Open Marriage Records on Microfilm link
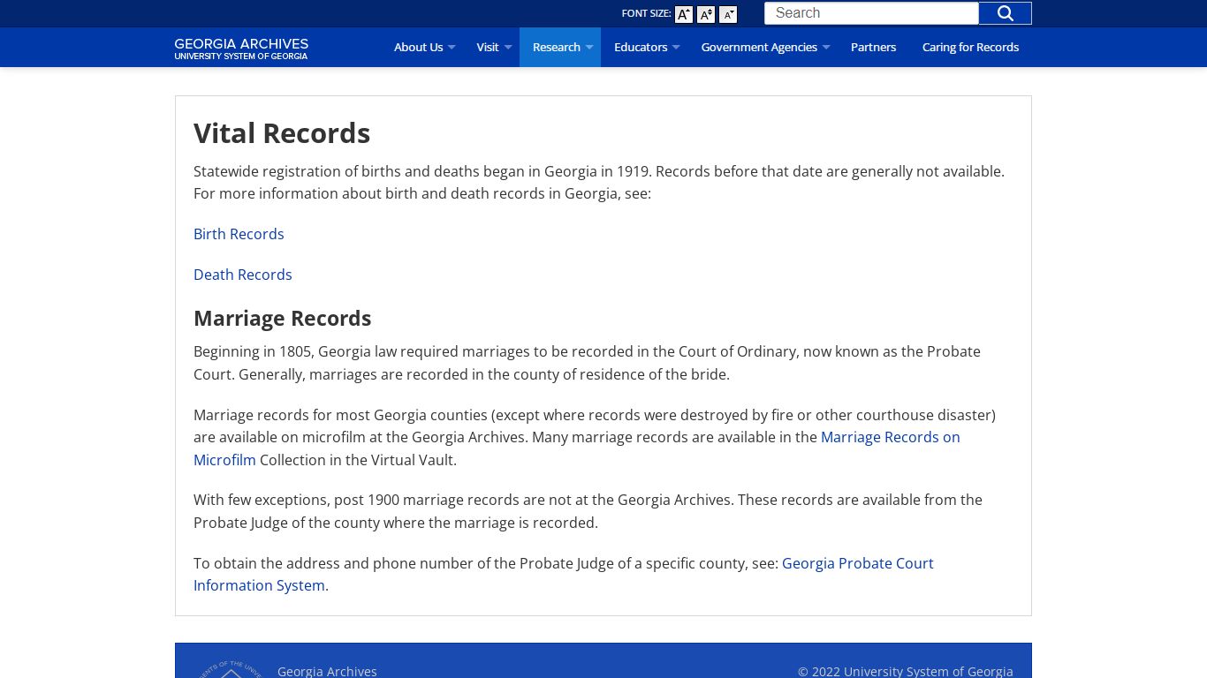This screenshot has height=678, width=1207. pos(890,437)
